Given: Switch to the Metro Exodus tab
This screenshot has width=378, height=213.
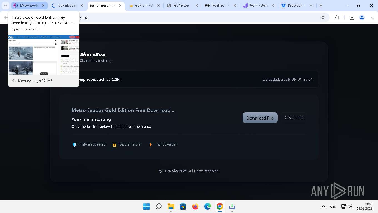Looking at the screenshot, I should 29,6.
